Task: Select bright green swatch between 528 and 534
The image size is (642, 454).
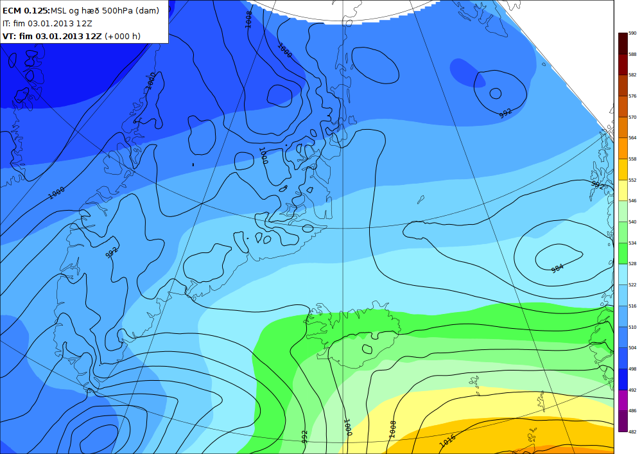Action: (x=623, y=253)
